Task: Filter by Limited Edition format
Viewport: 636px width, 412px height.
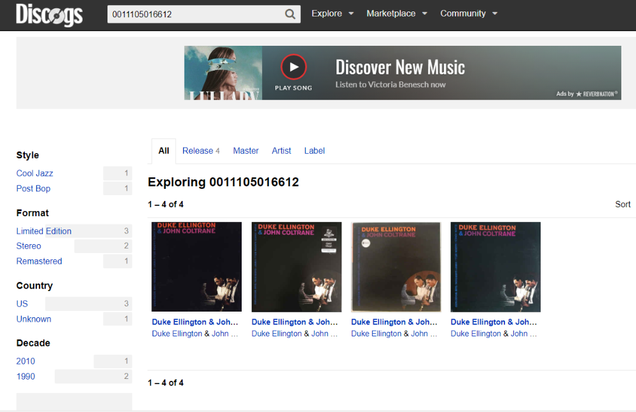Action: tap(44, 231)
